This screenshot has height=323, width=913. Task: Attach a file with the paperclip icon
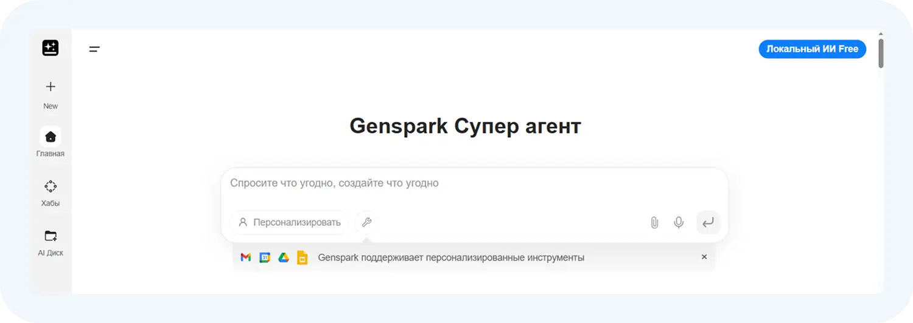click(x=654, y=223)
